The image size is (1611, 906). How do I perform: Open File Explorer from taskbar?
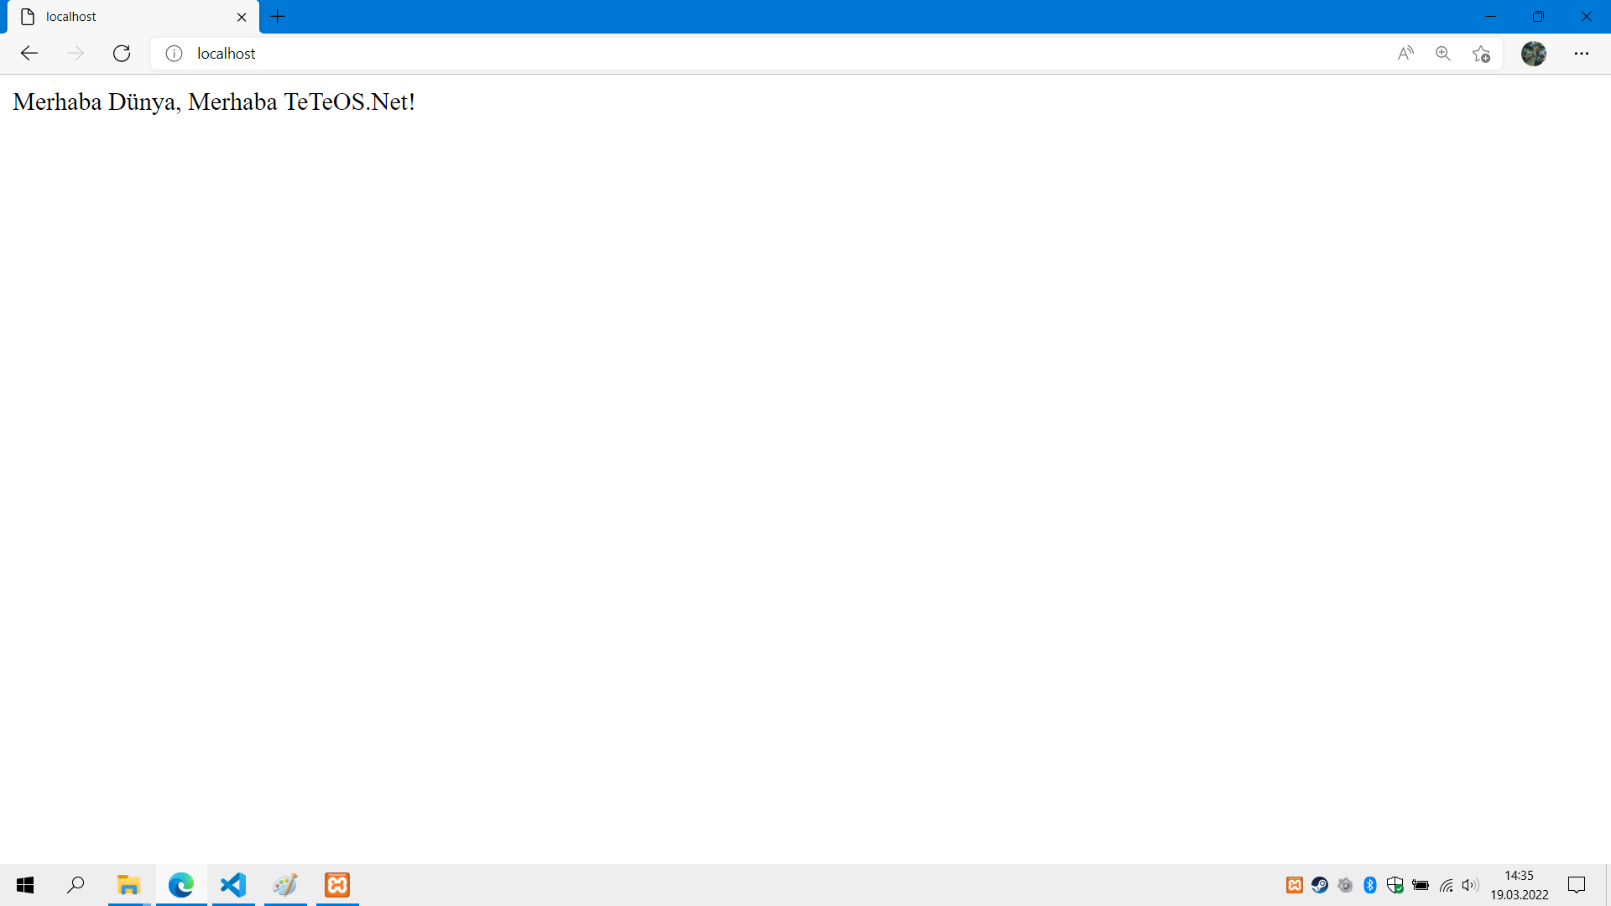pos(128,885)
